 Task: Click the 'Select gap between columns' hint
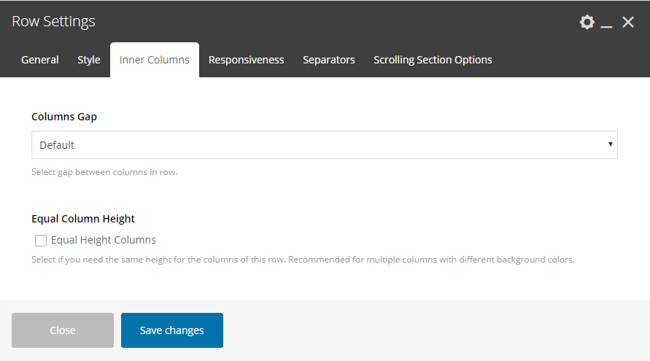click(x=104, y=172)
